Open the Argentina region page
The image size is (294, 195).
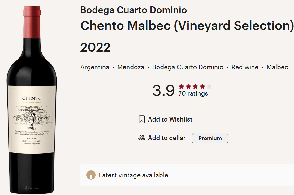coord(95,67)
